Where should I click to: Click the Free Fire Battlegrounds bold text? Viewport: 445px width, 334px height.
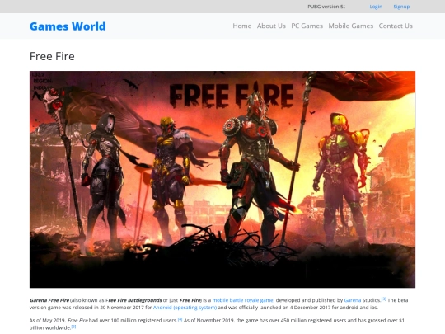click(134, 300)
